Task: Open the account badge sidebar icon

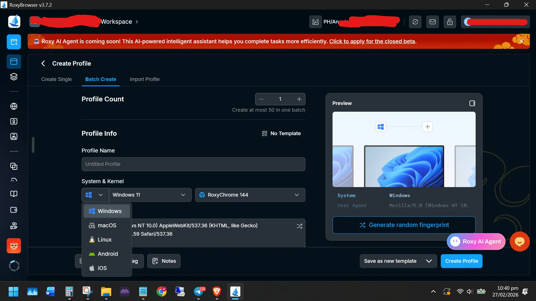Action: point(14,121)
